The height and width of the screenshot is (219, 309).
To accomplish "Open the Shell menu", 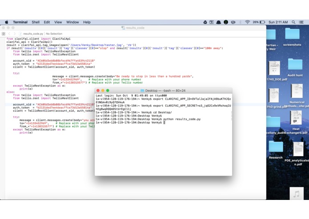I will (36, 22).
